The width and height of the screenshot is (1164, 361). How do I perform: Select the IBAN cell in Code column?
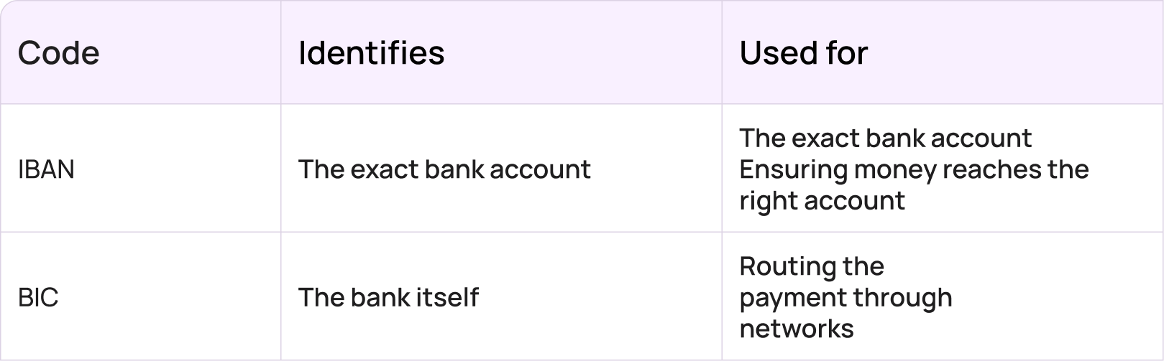[x=46, y=169]
